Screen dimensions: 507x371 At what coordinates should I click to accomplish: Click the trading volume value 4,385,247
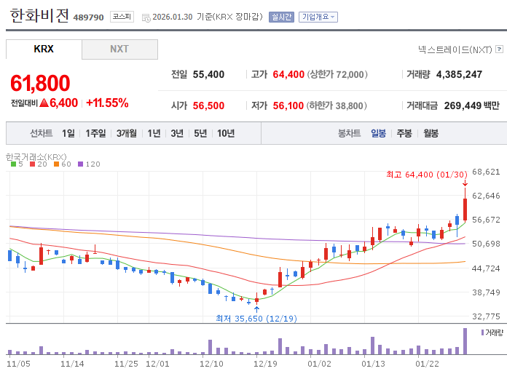tap(459, 75)
